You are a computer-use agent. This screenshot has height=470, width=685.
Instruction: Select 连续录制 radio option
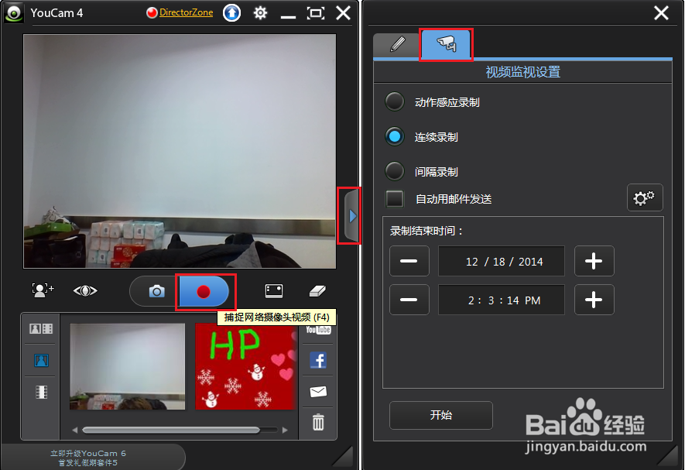tap(395, 136)
